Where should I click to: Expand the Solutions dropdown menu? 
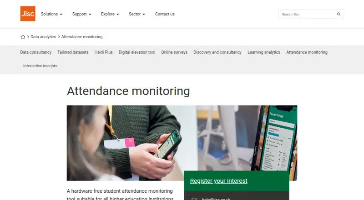click(x=51, y=14)
